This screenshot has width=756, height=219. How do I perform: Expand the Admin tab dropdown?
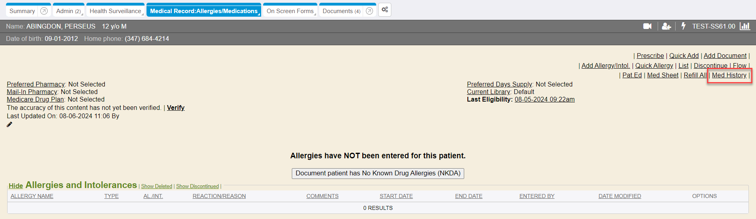(82, 14)
